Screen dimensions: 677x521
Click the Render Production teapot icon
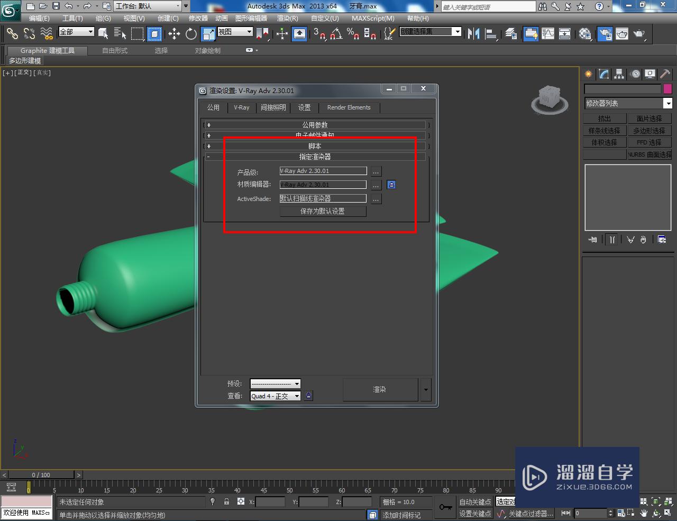coord(639,34)
